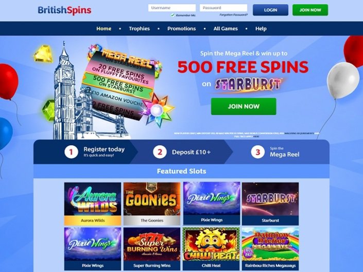The height and width of the screenshot is (272, 363).
Task: Click the Mega Reel wheel graphic
Action: 120,84
